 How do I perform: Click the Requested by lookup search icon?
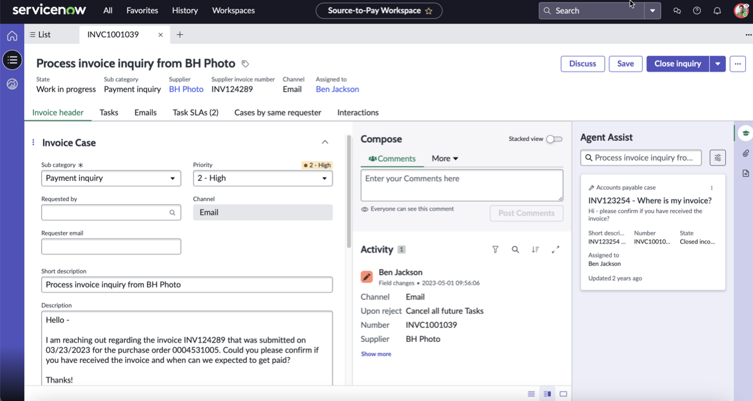[172, 213]
